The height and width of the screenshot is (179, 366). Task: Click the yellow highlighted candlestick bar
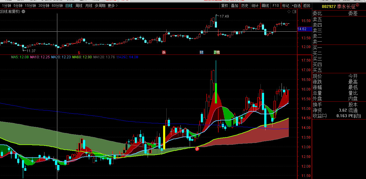pyautogui.click(x=164, y=137)
